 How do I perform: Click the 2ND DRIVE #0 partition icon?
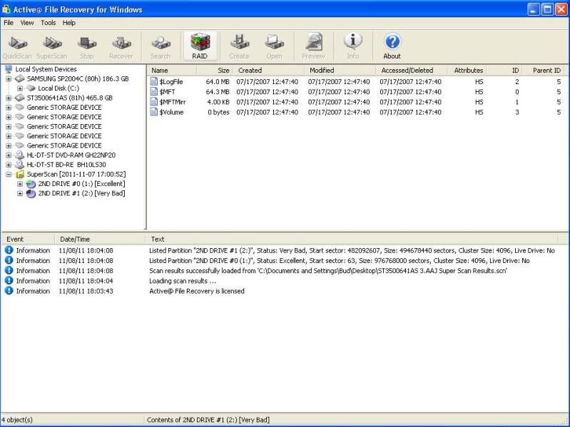(x=31, y=184)
